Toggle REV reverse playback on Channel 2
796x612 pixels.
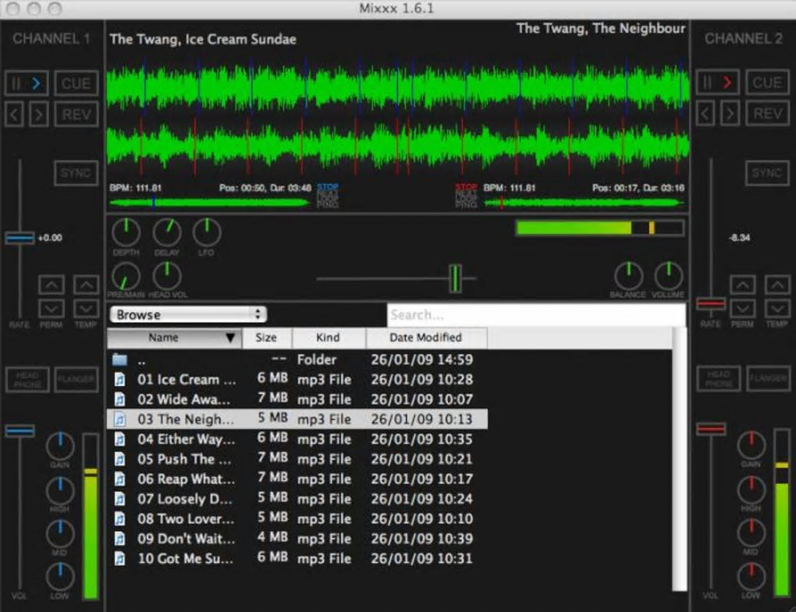click(767, 114)
